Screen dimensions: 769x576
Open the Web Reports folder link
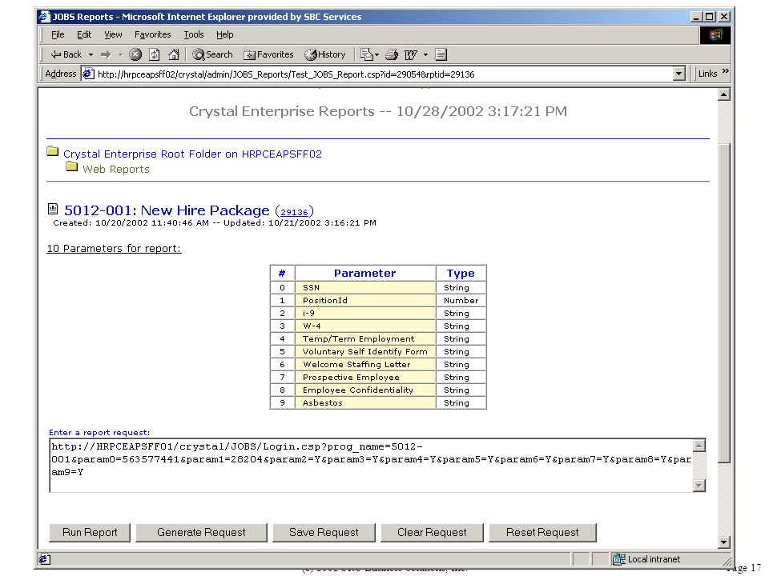115,169
